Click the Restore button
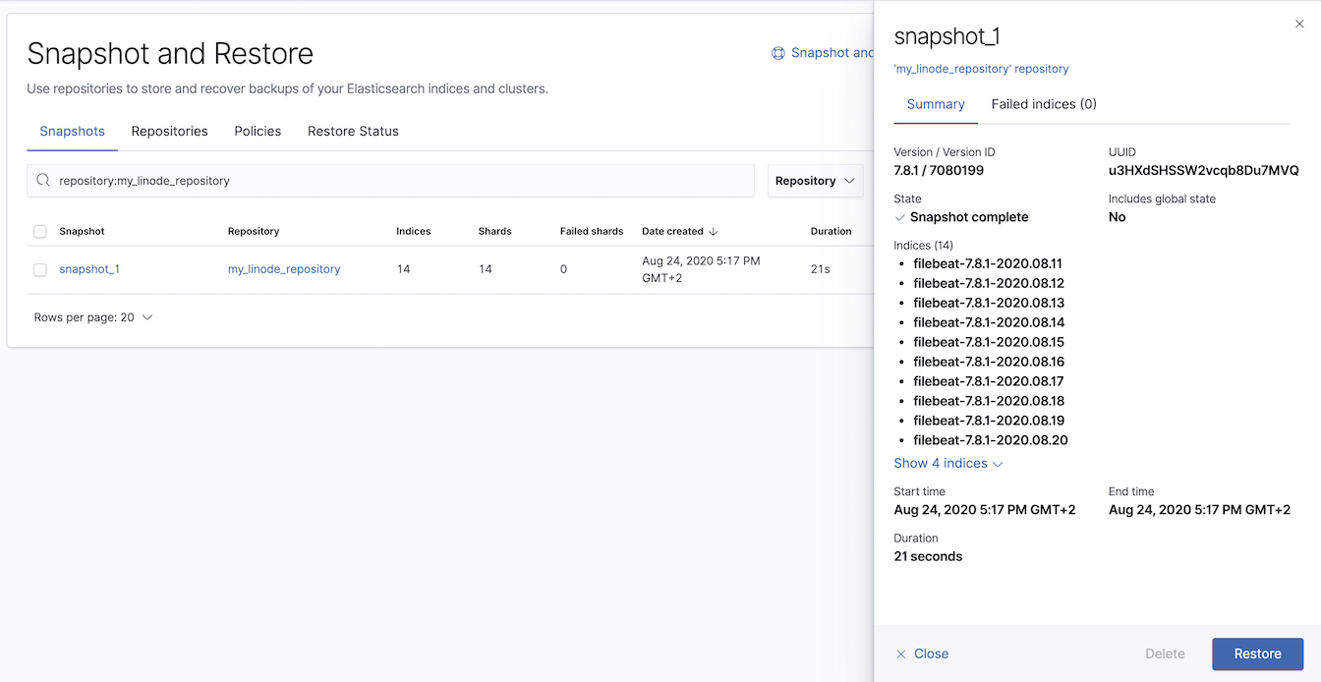The height and width of the screenshot is (682, 1321). [1257, 654]
